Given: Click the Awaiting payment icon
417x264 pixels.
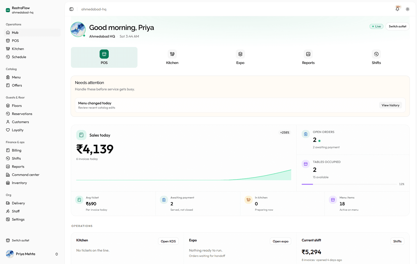Looking at the screenshot, I should 164,200.
